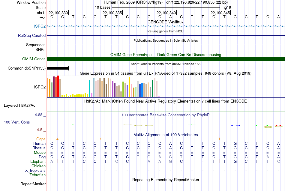Click the HSPG2 gene arrow line
285x191 pixels.
pyautogui.click(x=166, y=26)
